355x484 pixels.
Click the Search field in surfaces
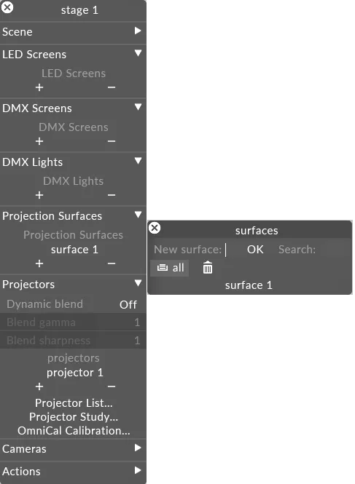[x=332, y=250]
